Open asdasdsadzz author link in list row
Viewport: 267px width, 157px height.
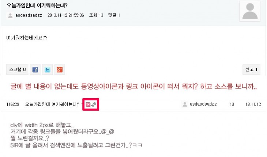[203, 104]
